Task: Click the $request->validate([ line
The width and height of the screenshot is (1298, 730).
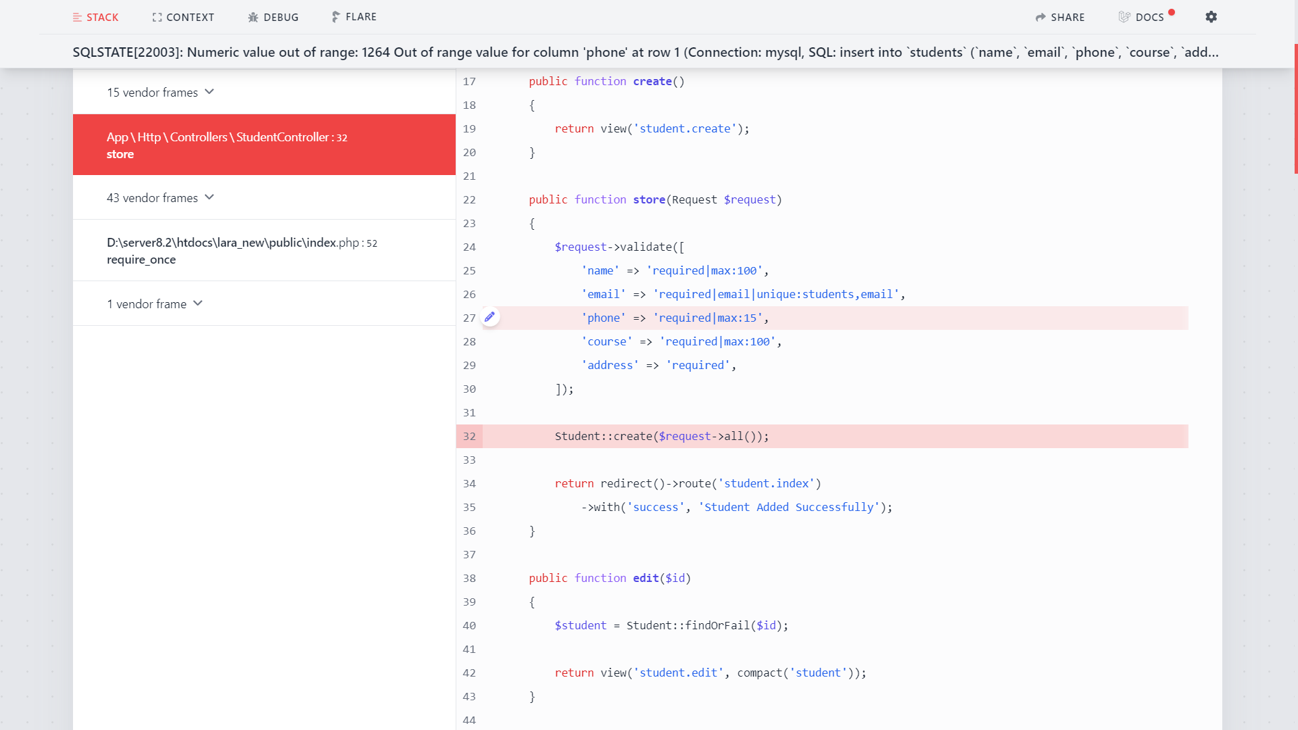Action: pyautogui.click(x=619, y=247)
